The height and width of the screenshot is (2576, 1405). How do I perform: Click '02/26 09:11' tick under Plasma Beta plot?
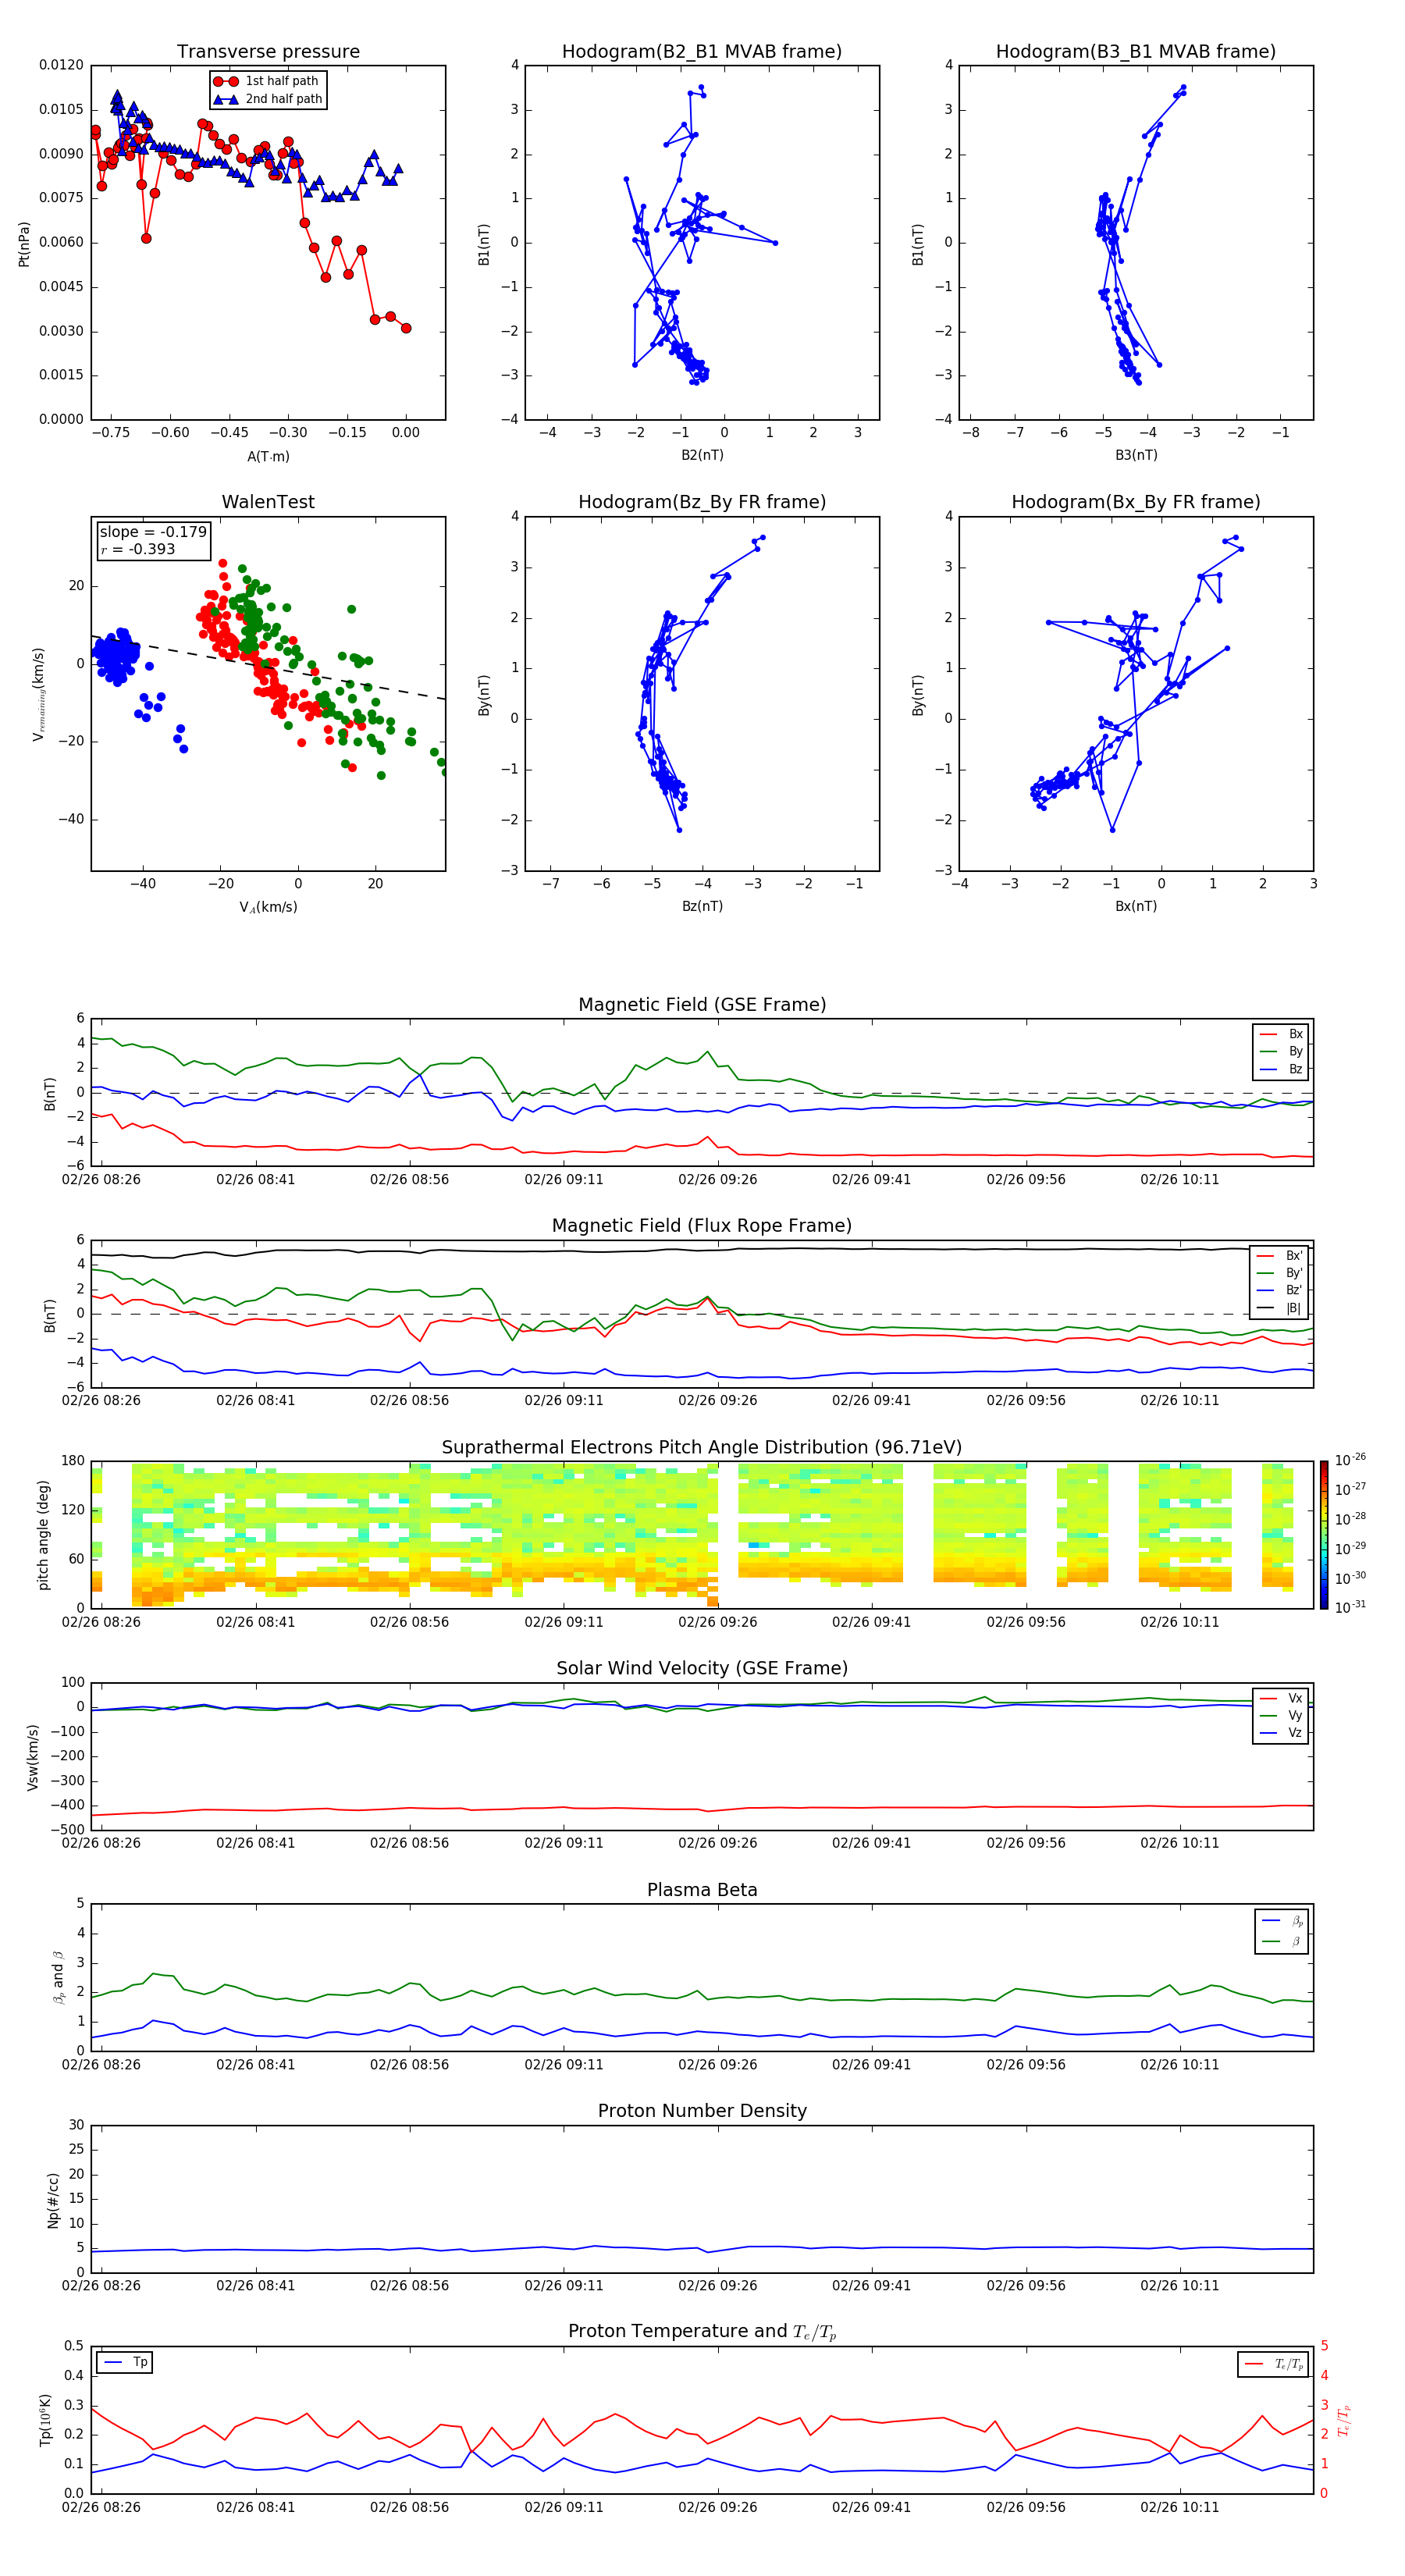pyautogui.click(x=563, y=2065)
